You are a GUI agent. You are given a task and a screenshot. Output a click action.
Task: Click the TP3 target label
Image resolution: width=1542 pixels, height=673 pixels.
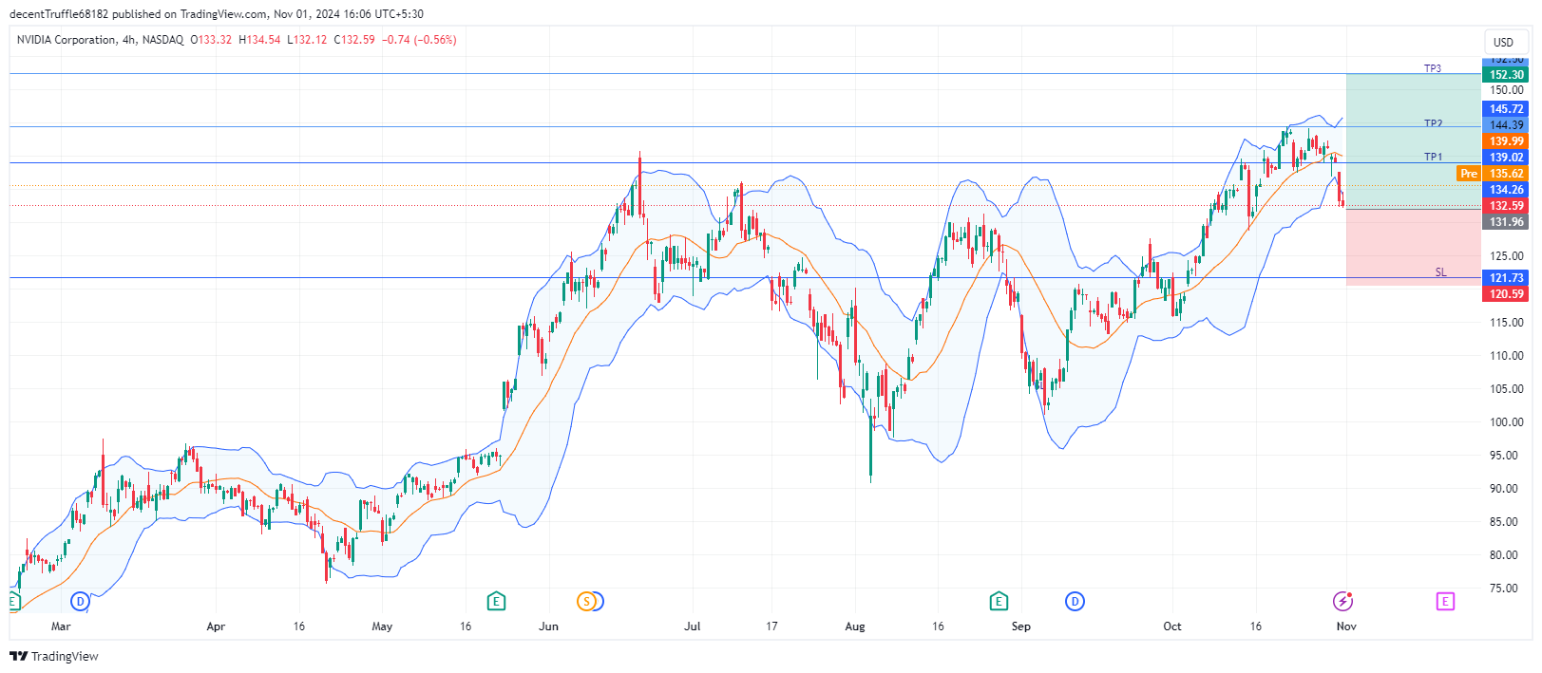tap(1433, 68)
